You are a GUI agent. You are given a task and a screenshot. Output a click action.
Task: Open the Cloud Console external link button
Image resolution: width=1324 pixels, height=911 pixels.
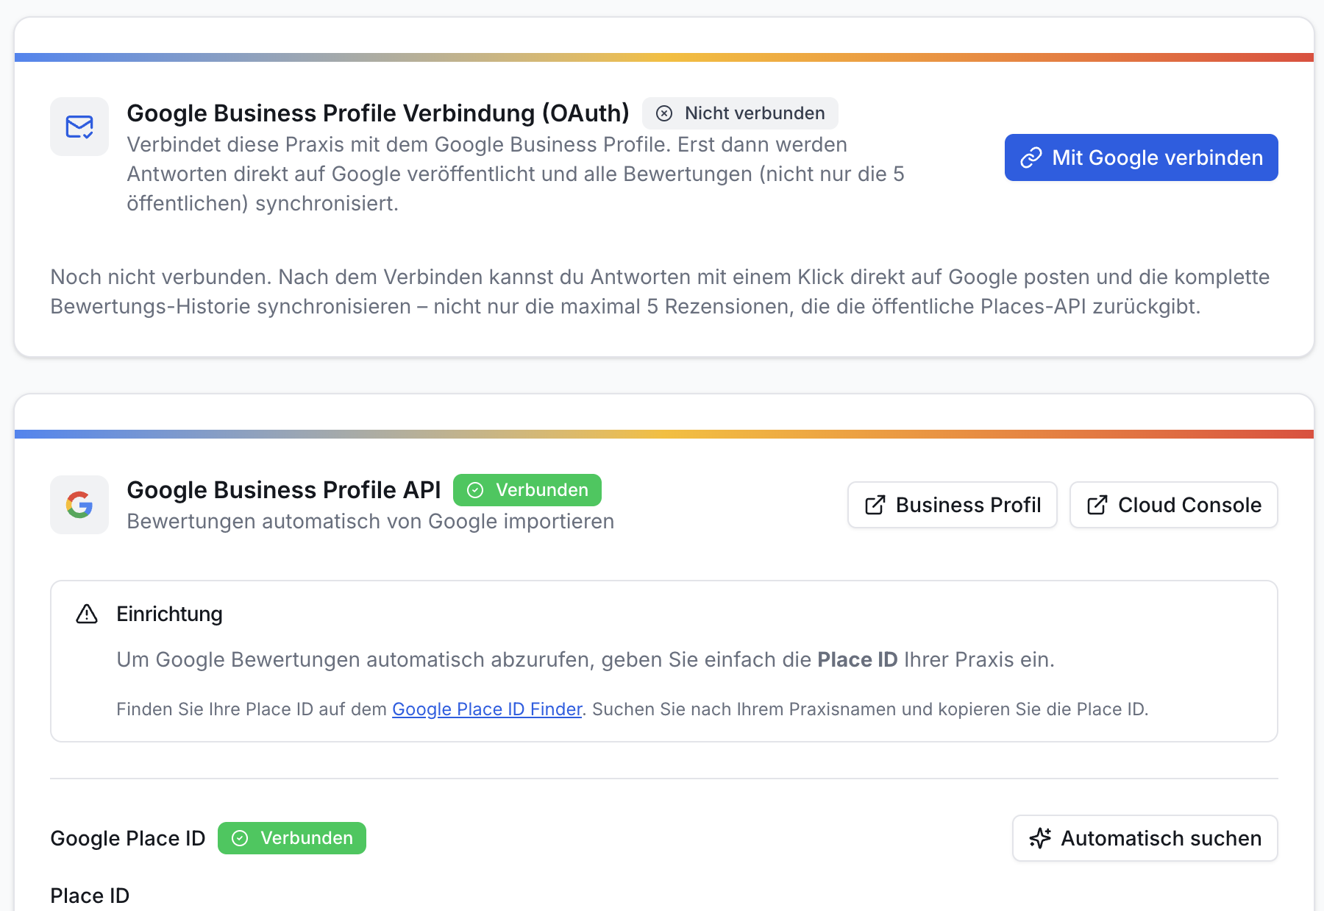(1173, 505)
